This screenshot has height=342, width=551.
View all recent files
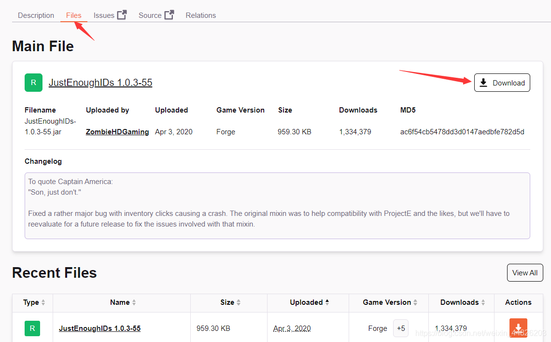[x=524, y=273]
